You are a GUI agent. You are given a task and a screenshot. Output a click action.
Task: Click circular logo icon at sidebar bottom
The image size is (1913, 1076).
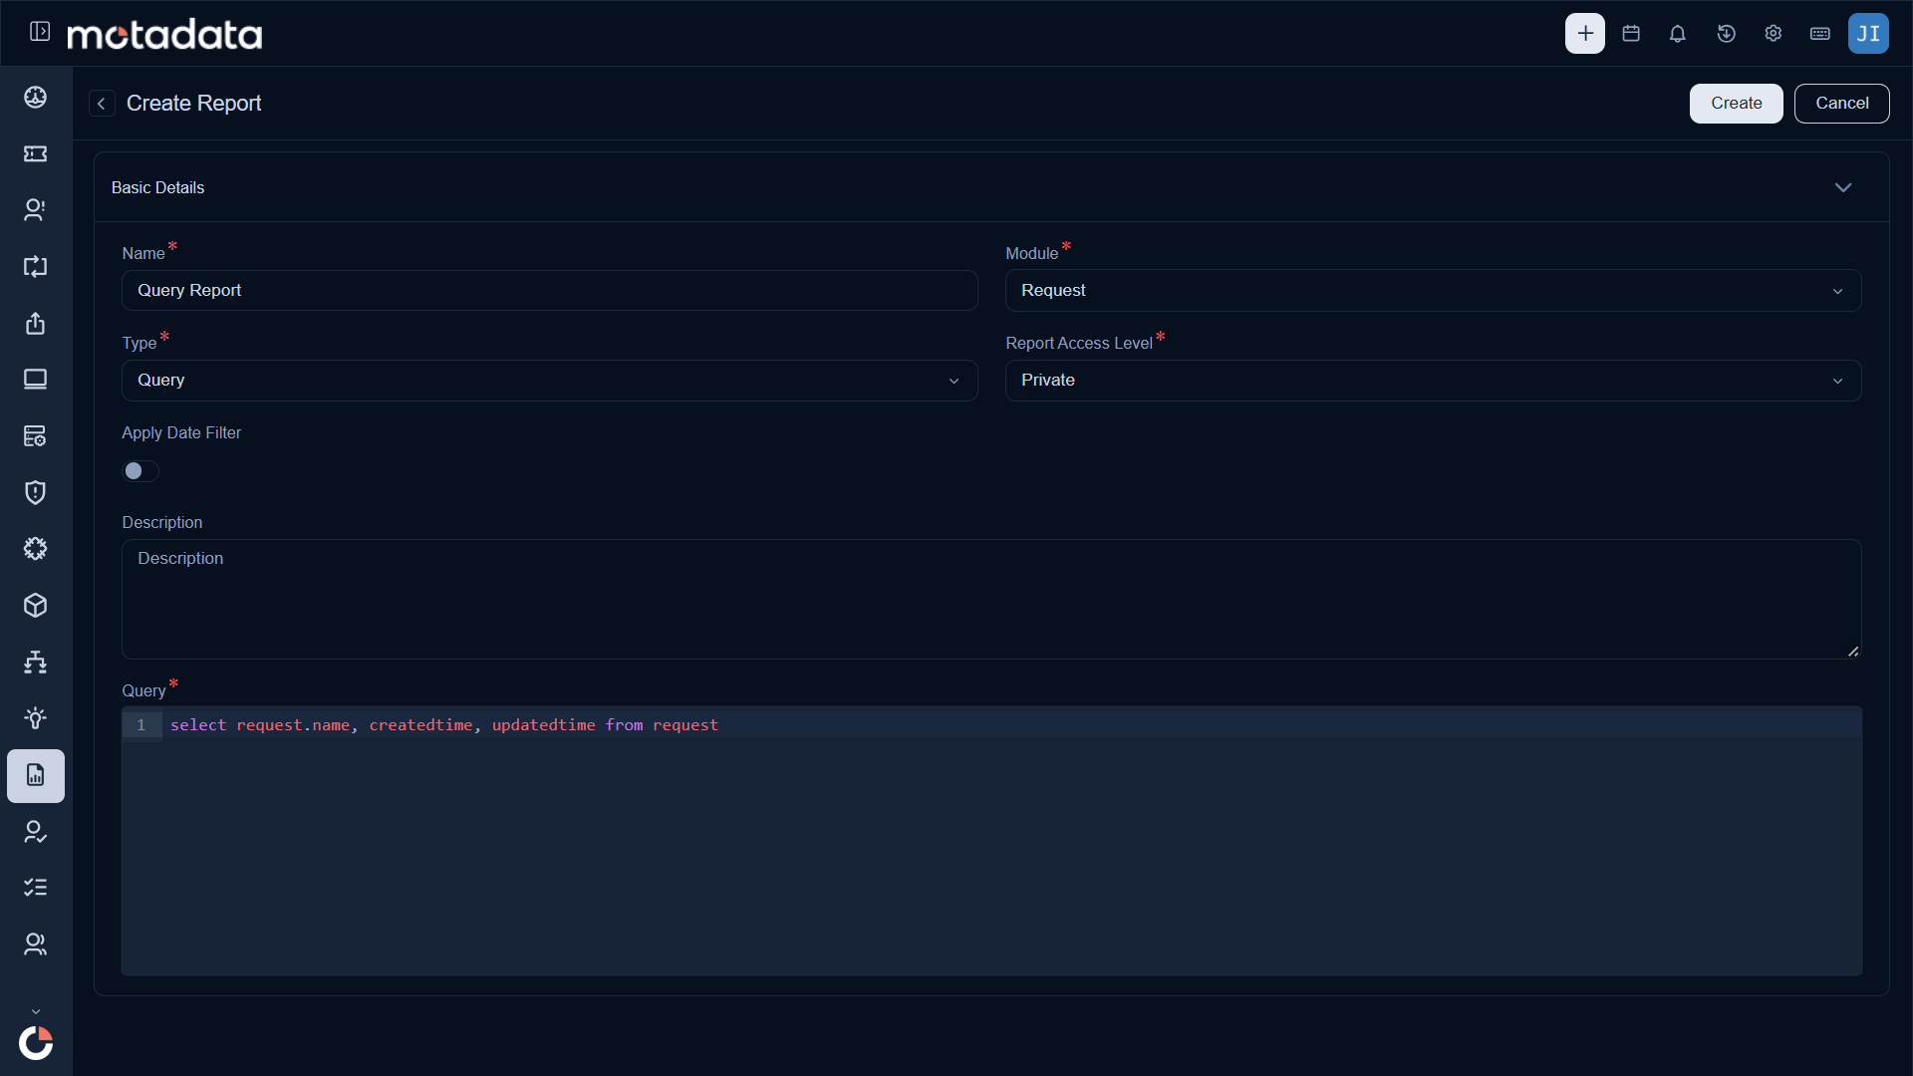[x=36, y=1043]
